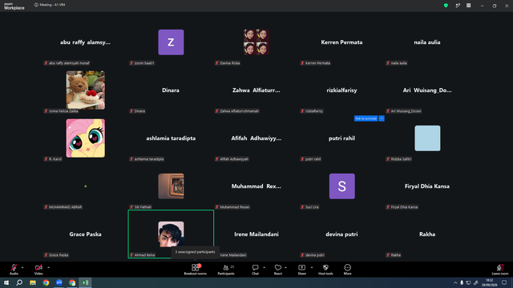Viewport: 513px width, 288px height.
Task: Switch gallery View layout icon
Action: [x=468, y=6]
